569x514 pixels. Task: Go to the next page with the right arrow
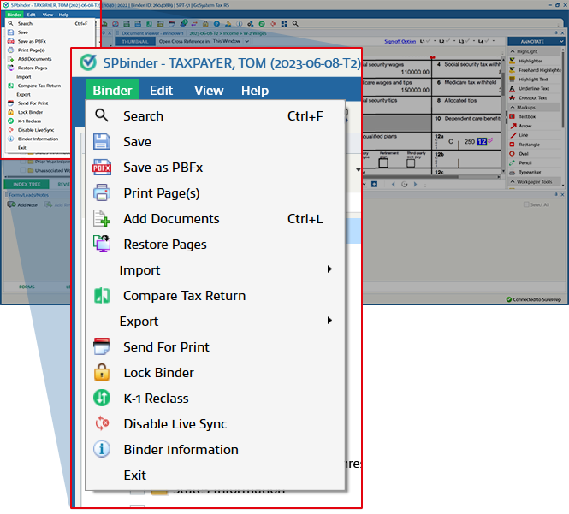(x=416, y=184)
